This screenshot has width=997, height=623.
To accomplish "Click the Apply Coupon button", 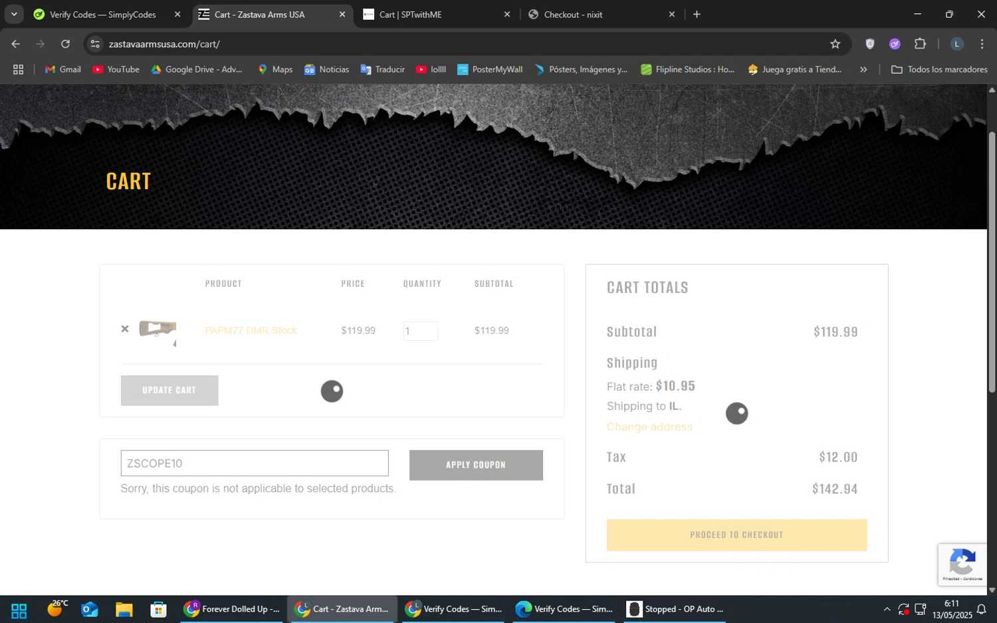I will coord(476,465).
